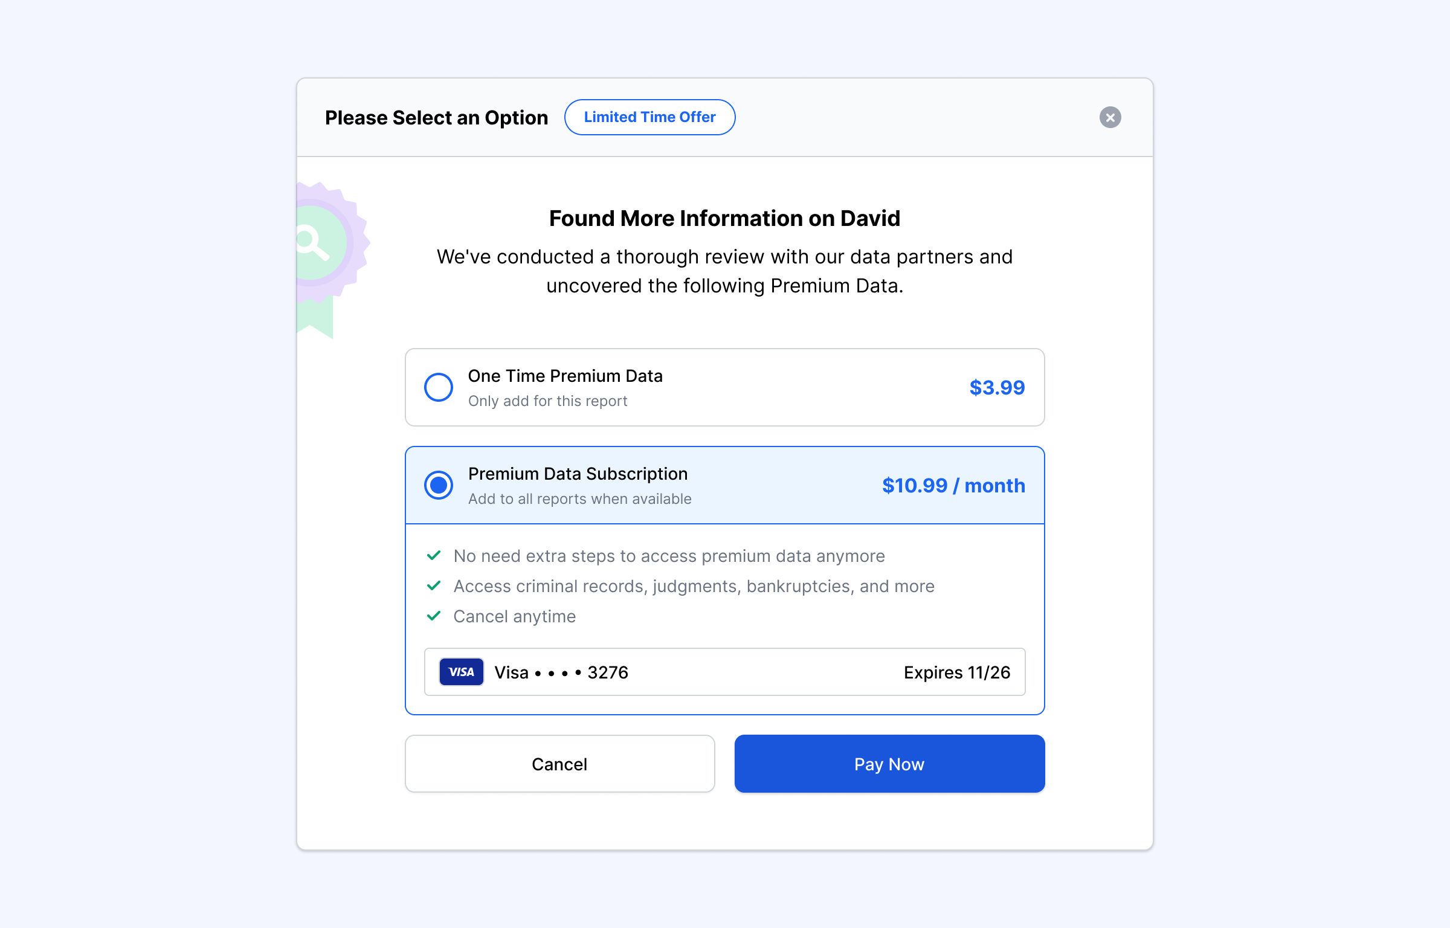Click the Premium Data Subscription title
The image size is (1450, 928).
[x=578, y=474]
